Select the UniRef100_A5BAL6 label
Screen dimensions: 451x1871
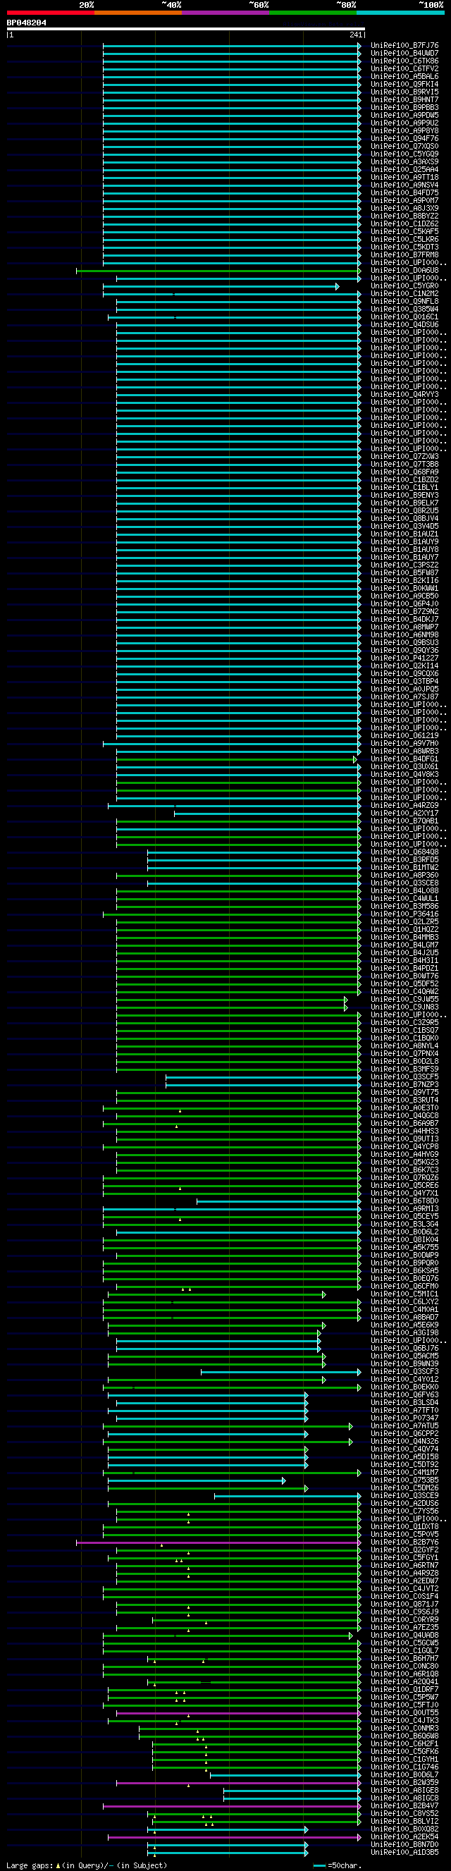click(404, 76)
